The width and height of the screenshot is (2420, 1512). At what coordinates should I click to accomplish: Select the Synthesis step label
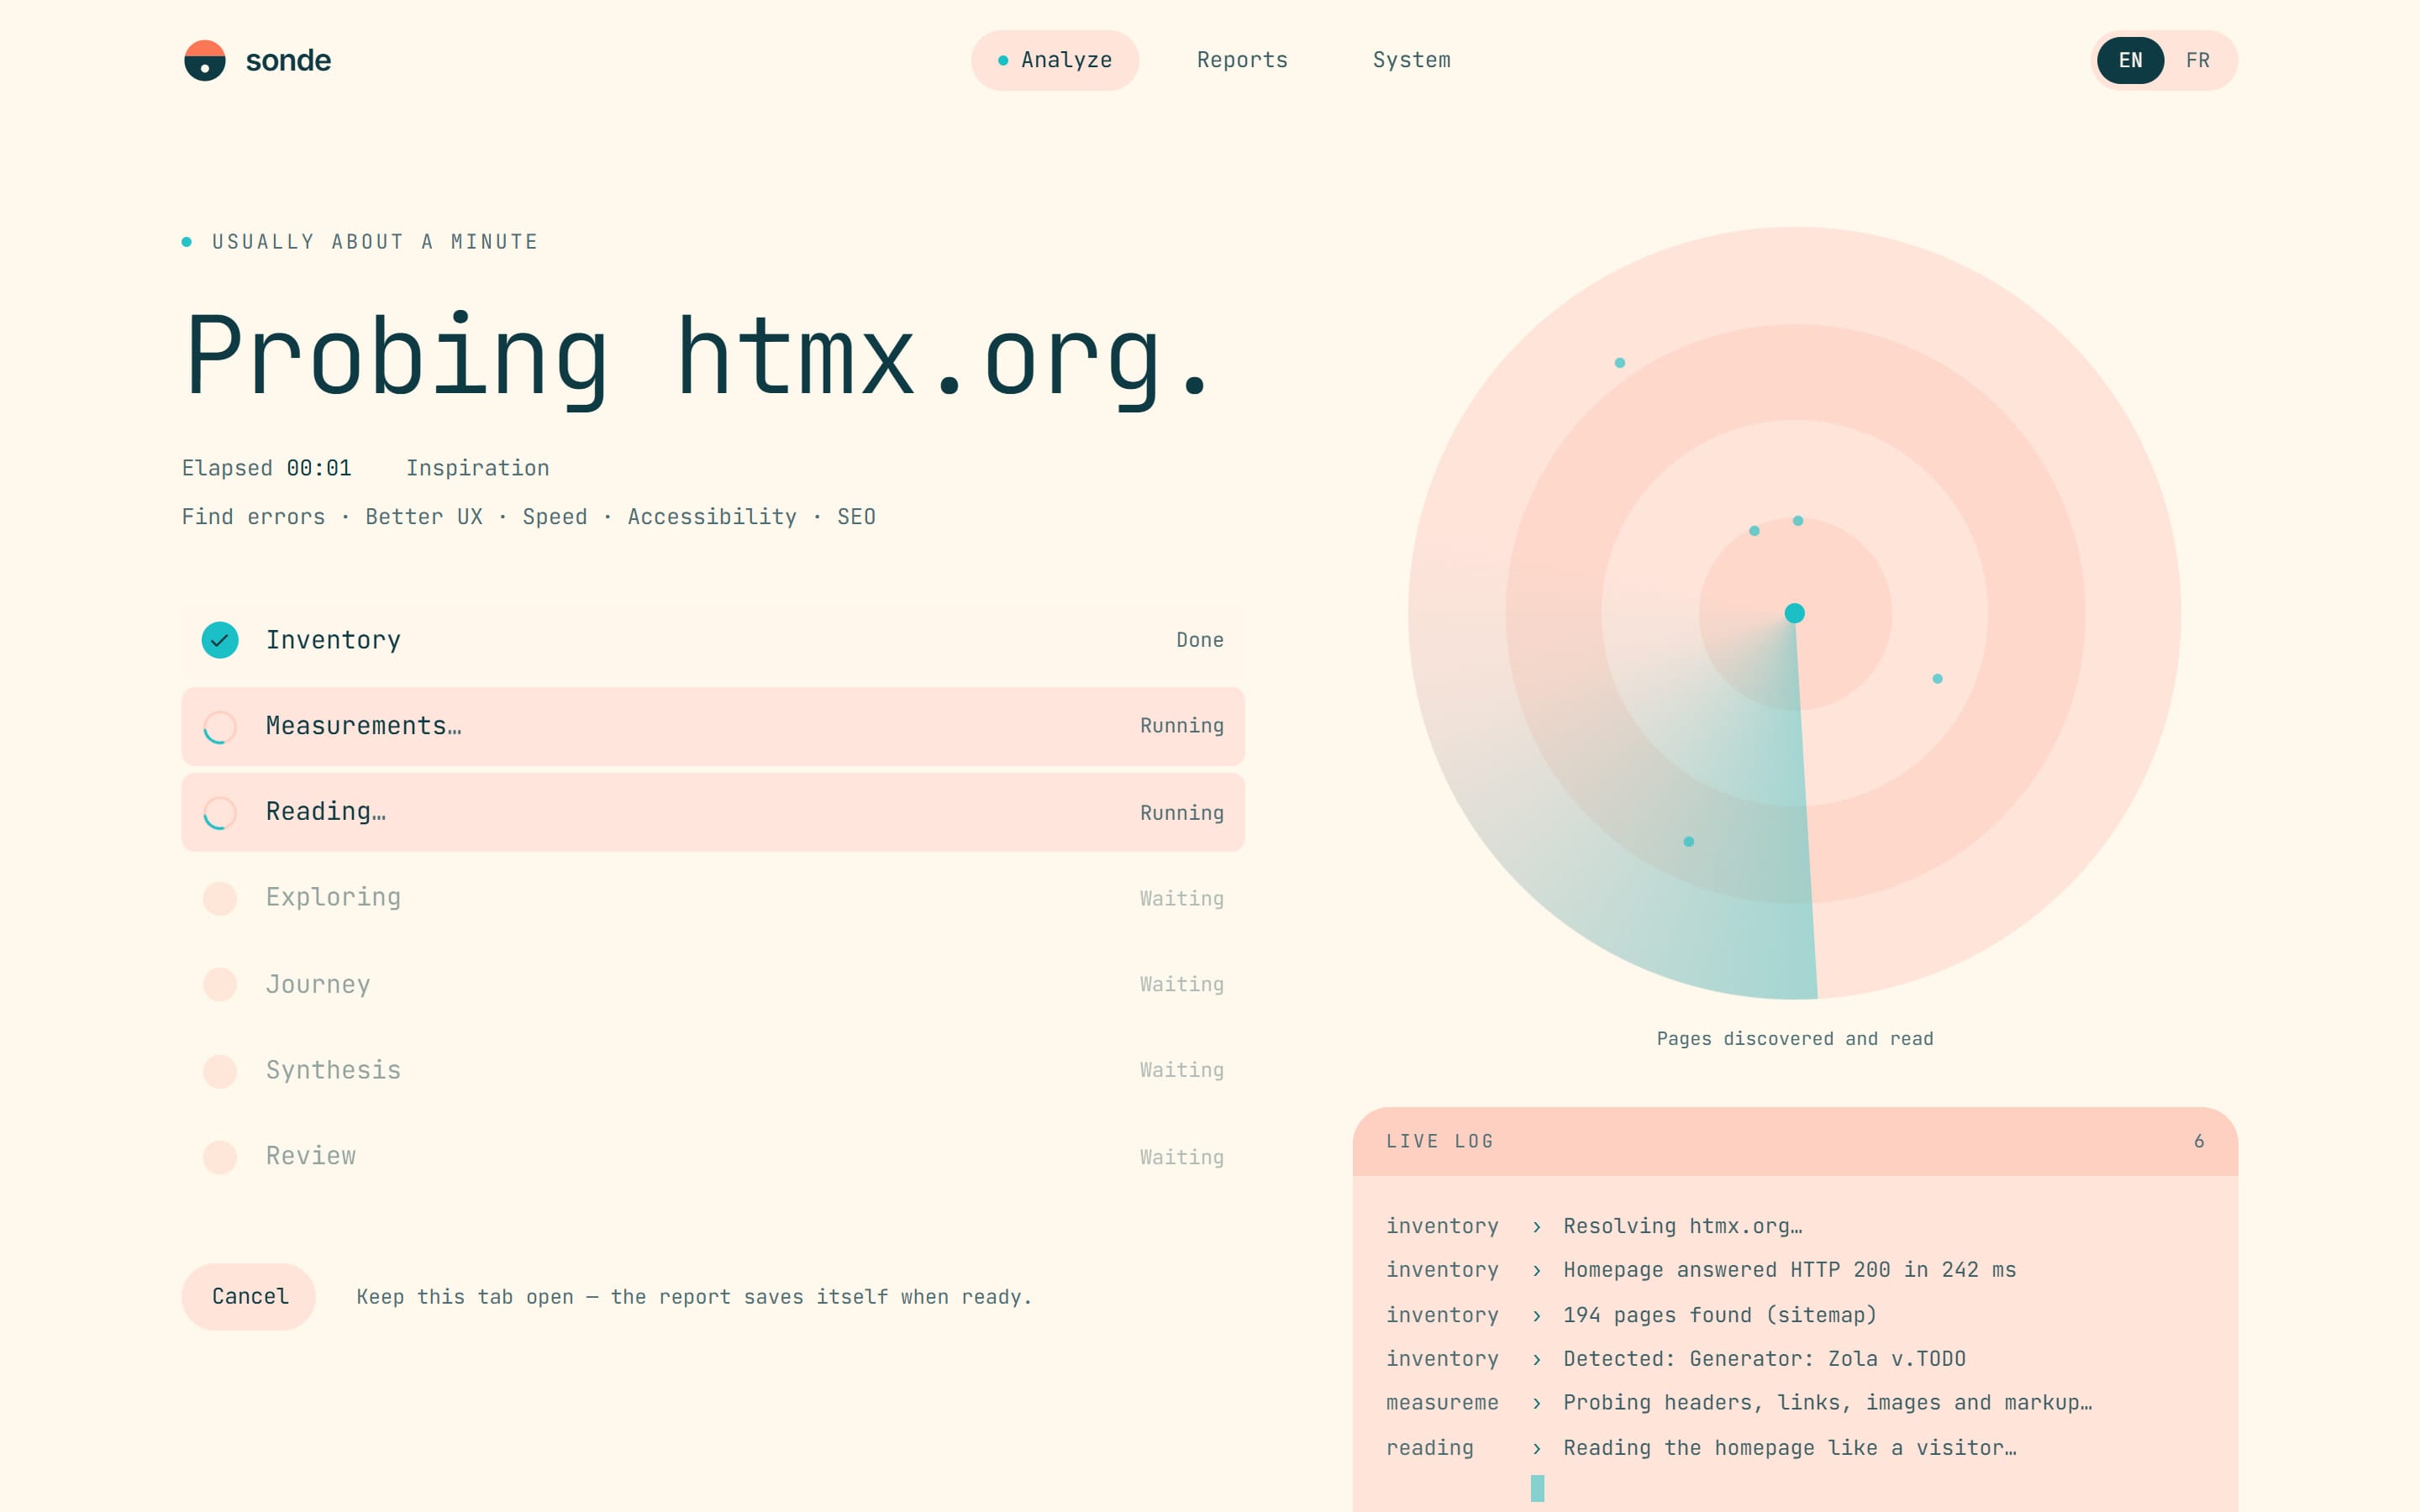tap(333, 1070)
